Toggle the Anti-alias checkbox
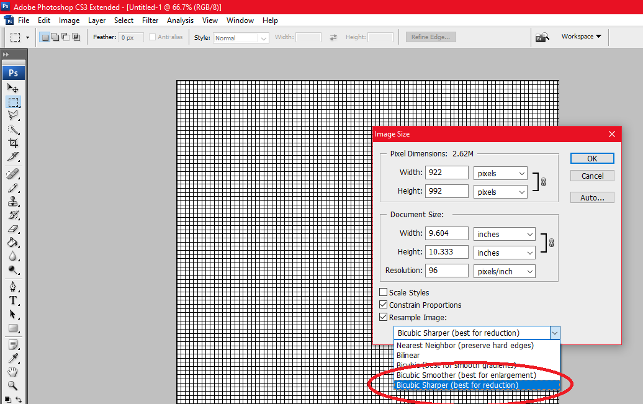Screen dimensions: 643x404 (153, 37)
